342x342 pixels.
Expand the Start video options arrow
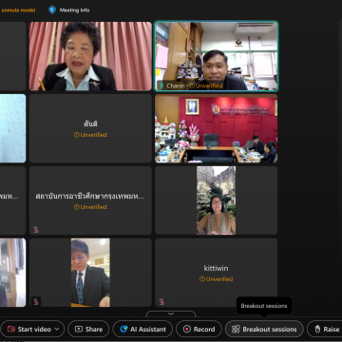(57, 329)
